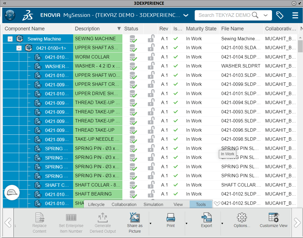
Task: Toggle lock icon in SHAFT BEARING row
Action: click(x=151, y=194)
